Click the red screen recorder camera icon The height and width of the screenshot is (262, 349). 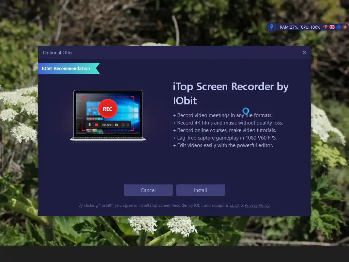332,27
